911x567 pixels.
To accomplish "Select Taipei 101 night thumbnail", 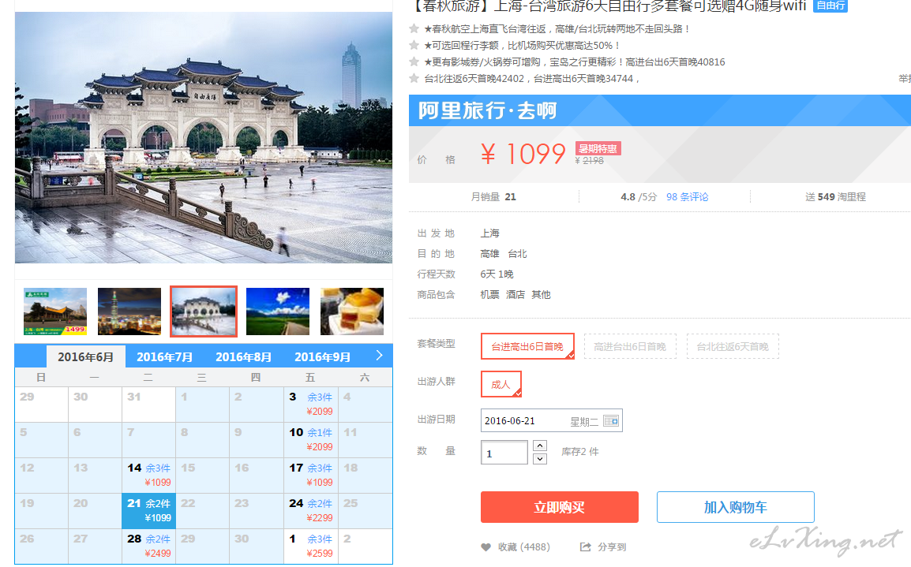I will tap(129, 311).
